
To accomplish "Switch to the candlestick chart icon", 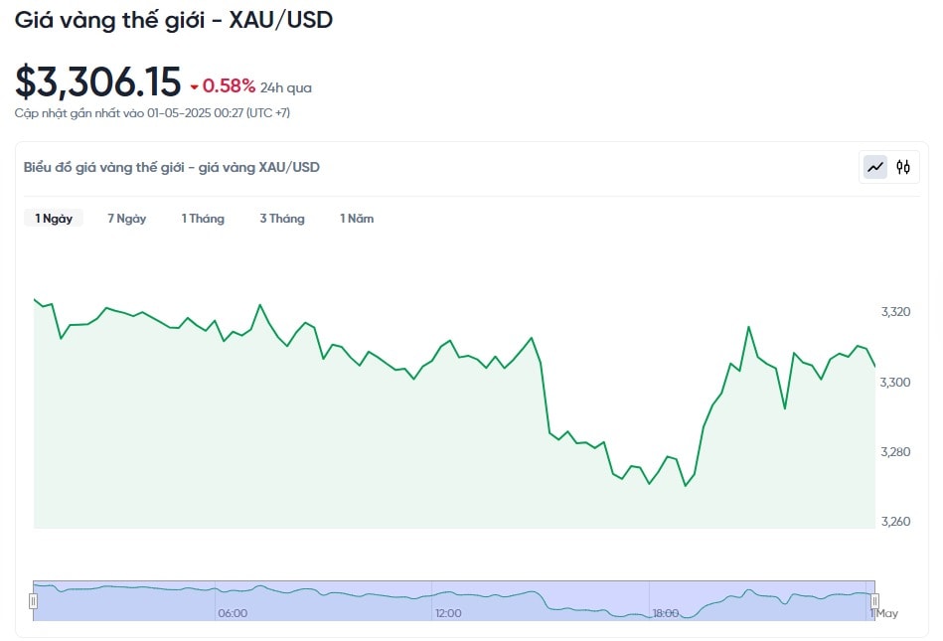I will 902,167.
